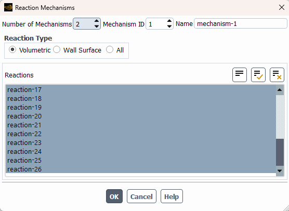Click the toggle tree view icon above Reactions

(x=240, y=75)
